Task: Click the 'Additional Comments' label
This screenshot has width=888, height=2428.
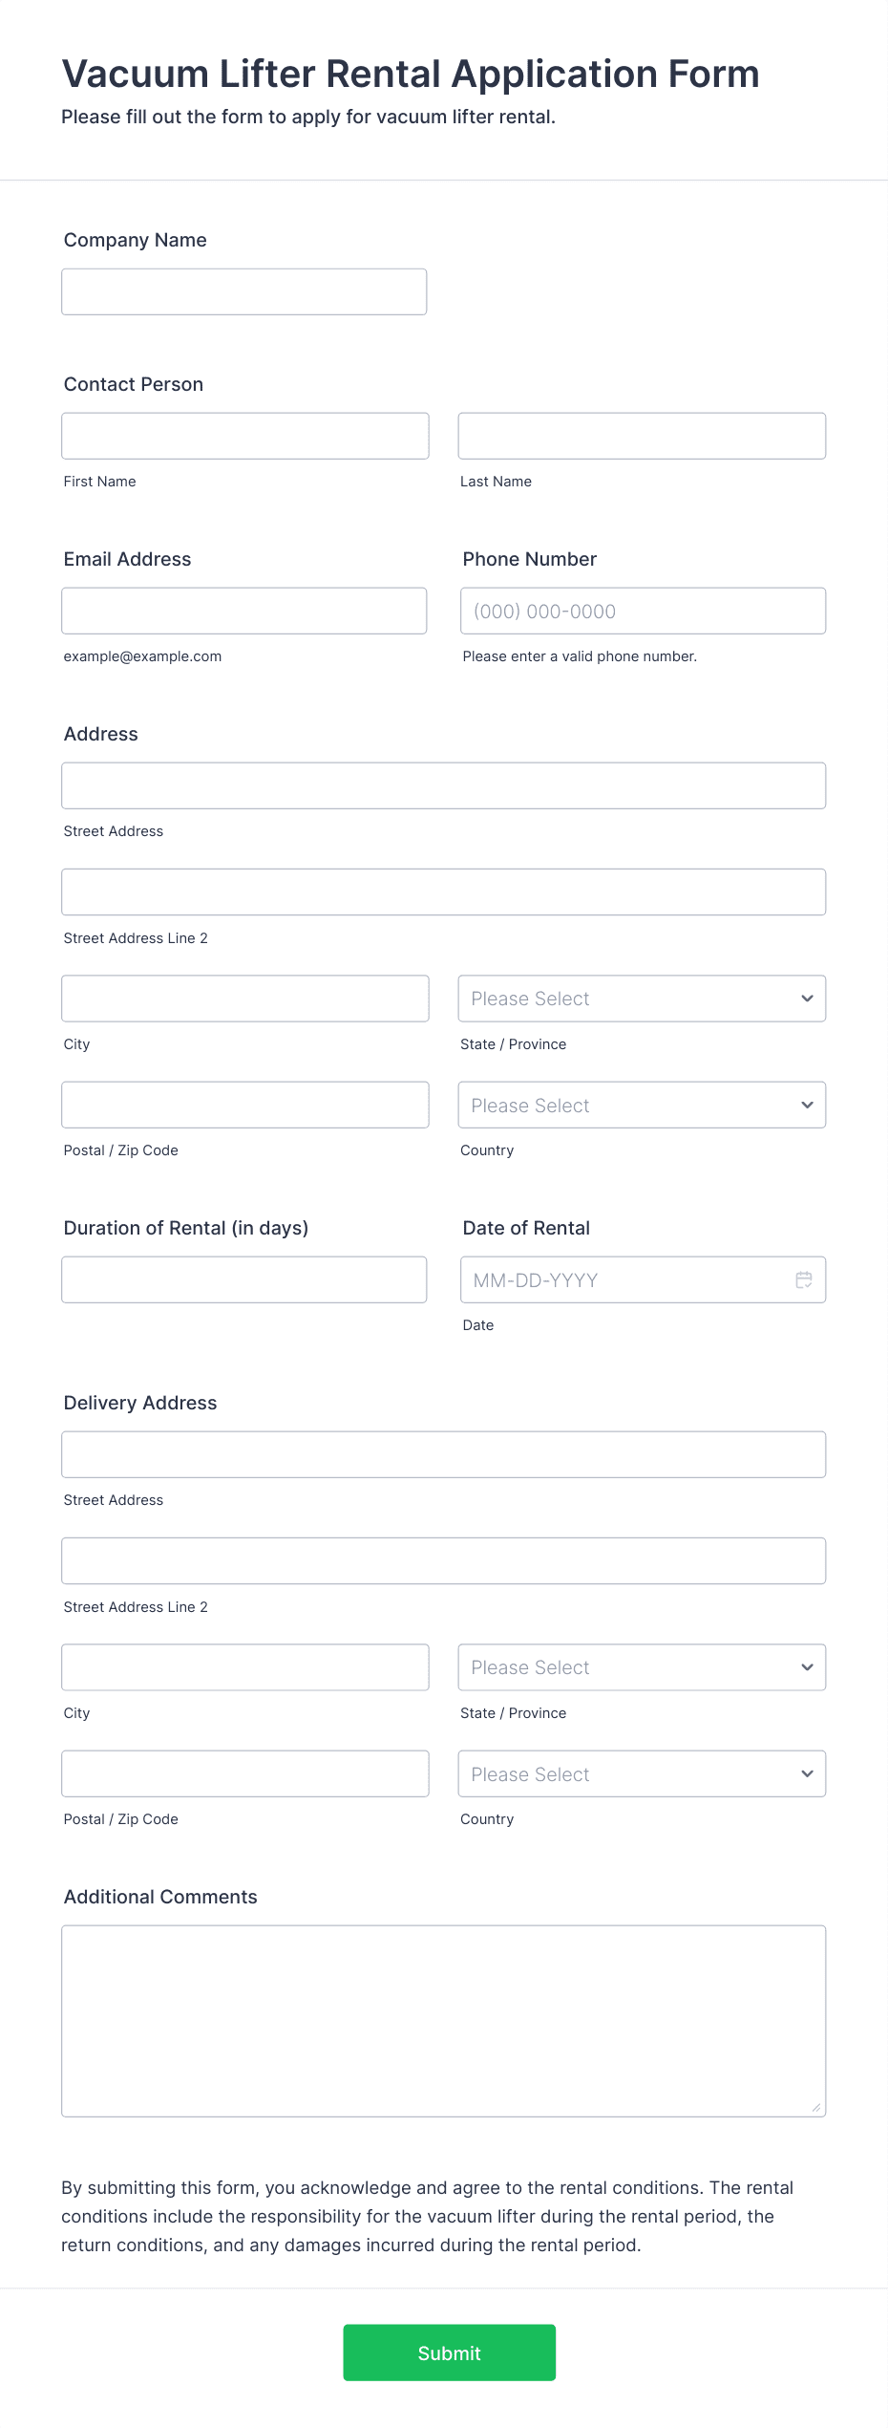Action: 160,1897
